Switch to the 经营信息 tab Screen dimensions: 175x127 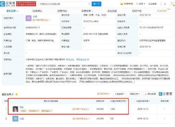[x=87, y=11]
